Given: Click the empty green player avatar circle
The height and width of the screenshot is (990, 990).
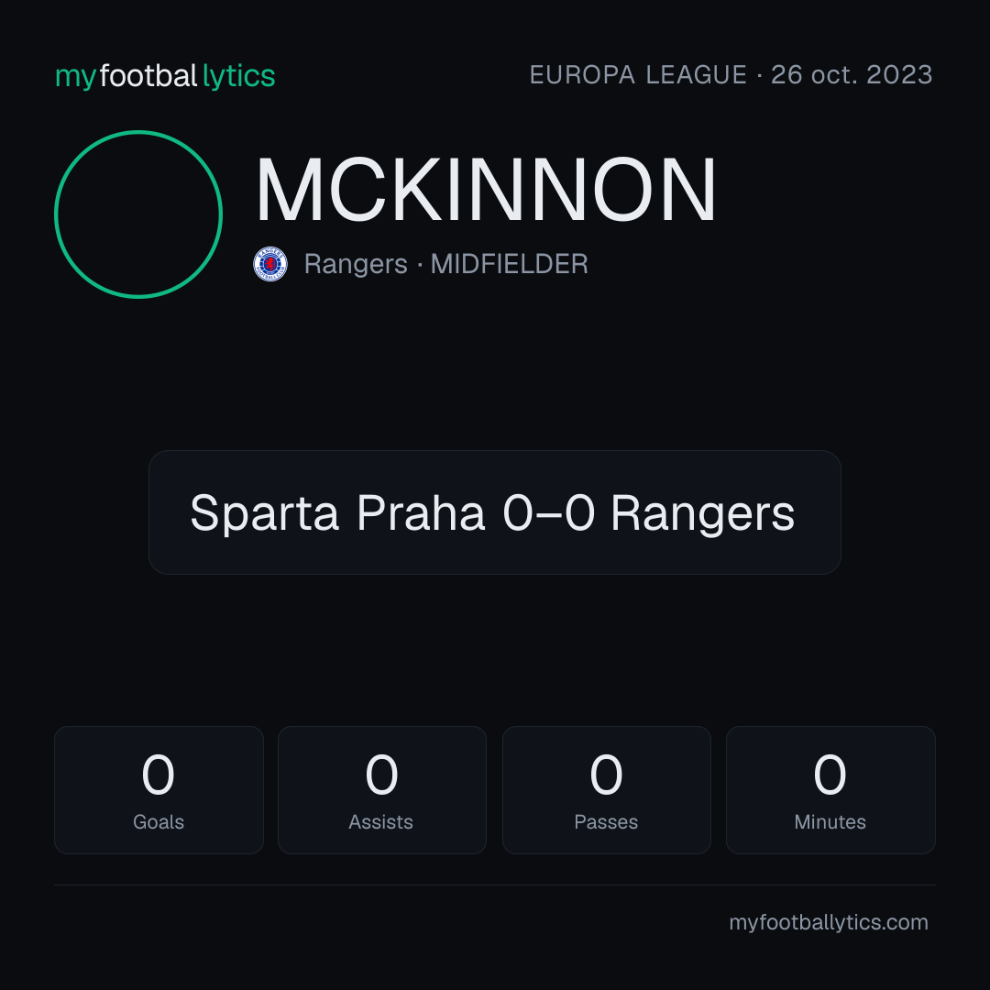Looking at the screenshot, I should pos(138,214).
